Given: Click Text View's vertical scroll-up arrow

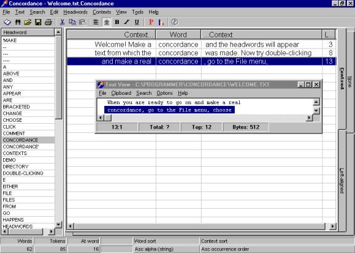Looking at the screenshot, I should tap(316, 102).
